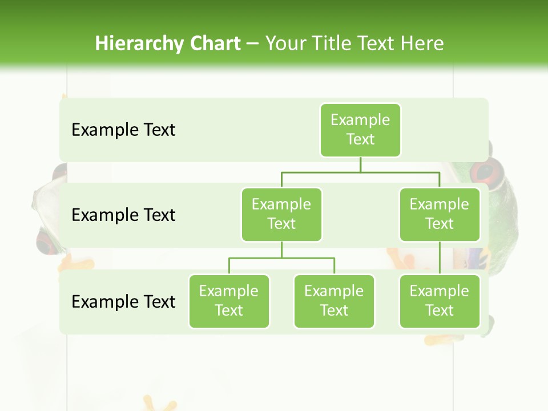The width and height of the screenshot is (548, 411).
Task: Select the horizontal connector line below the top node
Action: [360, 171]
